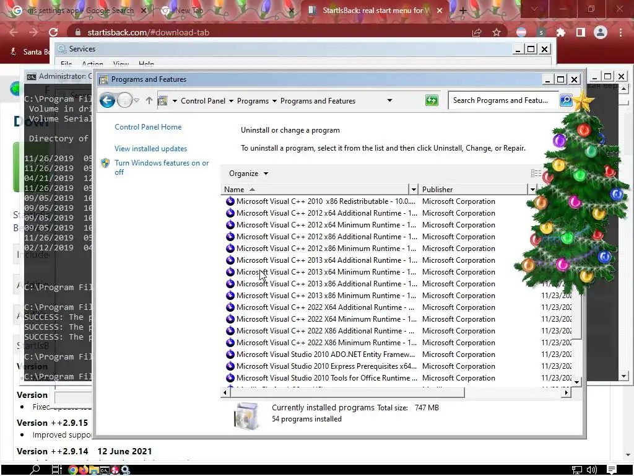Open the Organize dropdown
634x476 pixels.
pos(248,174)
